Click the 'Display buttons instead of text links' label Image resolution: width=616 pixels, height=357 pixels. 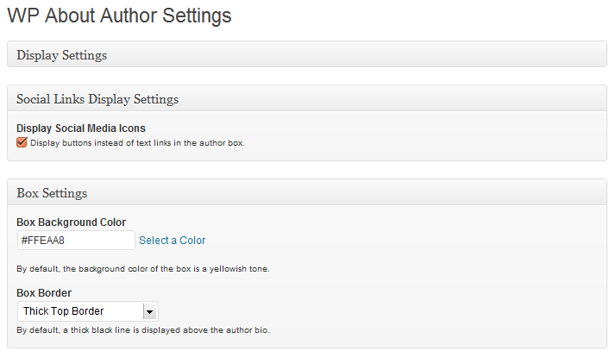pos(138,143)
